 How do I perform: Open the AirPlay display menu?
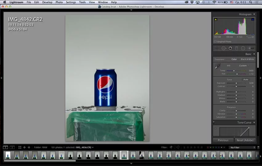[x=198, y=2]
